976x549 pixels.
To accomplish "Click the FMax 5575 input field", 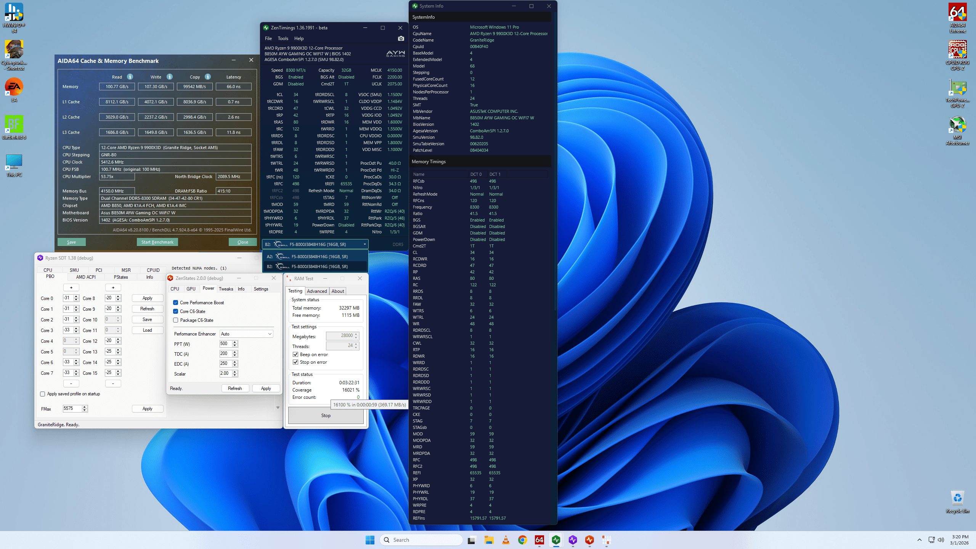I will tap(72, 408).
